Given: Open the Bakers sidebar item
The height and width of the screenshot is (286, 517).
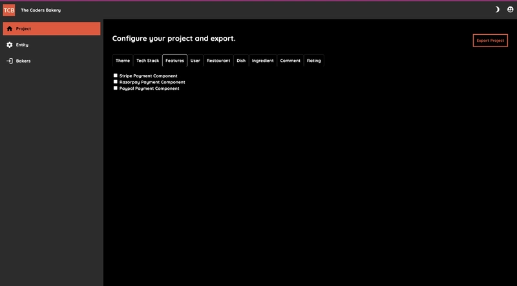Looking at the screenshot, I should (52, 61).
